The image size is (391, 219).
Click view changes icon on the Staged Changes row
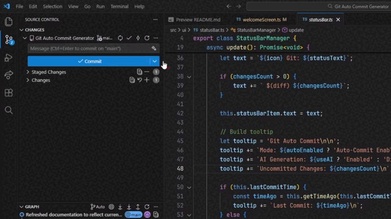click(x=140, y=72)
